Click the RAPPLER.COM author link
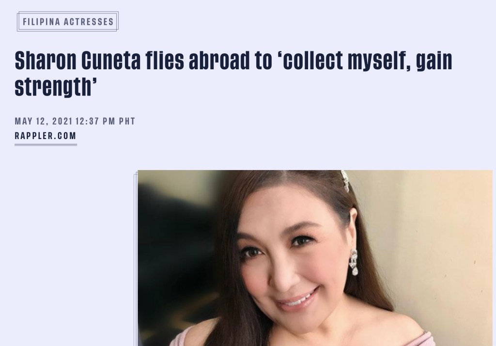Screen dimensions: 496x346 click(x=46, y=136)
